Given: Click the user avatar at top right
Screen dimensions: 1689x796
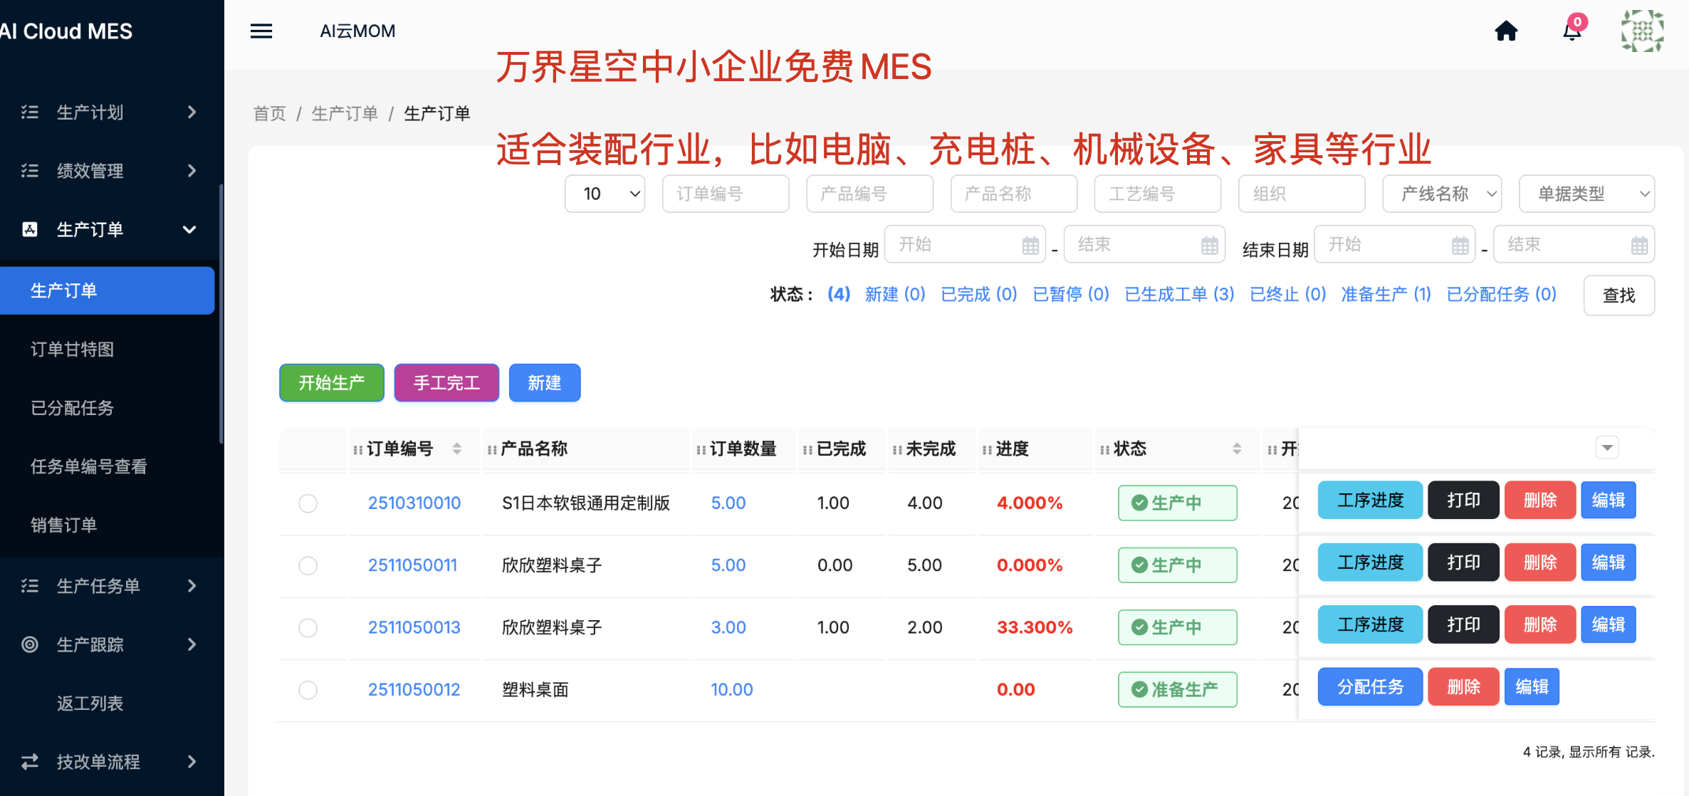Looking at the screenshot, I should click(1642, 31).
